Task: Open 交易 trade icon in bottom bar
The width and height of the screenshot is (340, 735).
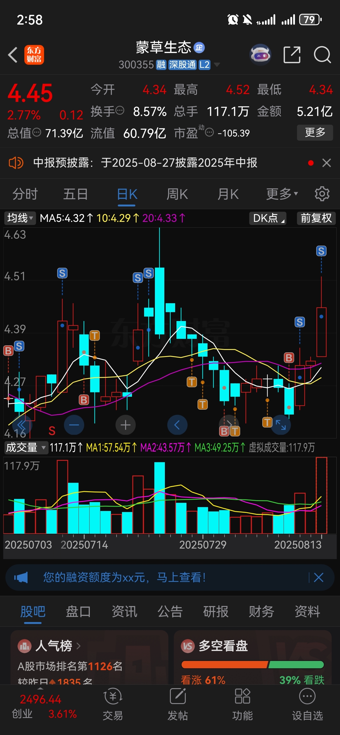Action: pos(113,704)
